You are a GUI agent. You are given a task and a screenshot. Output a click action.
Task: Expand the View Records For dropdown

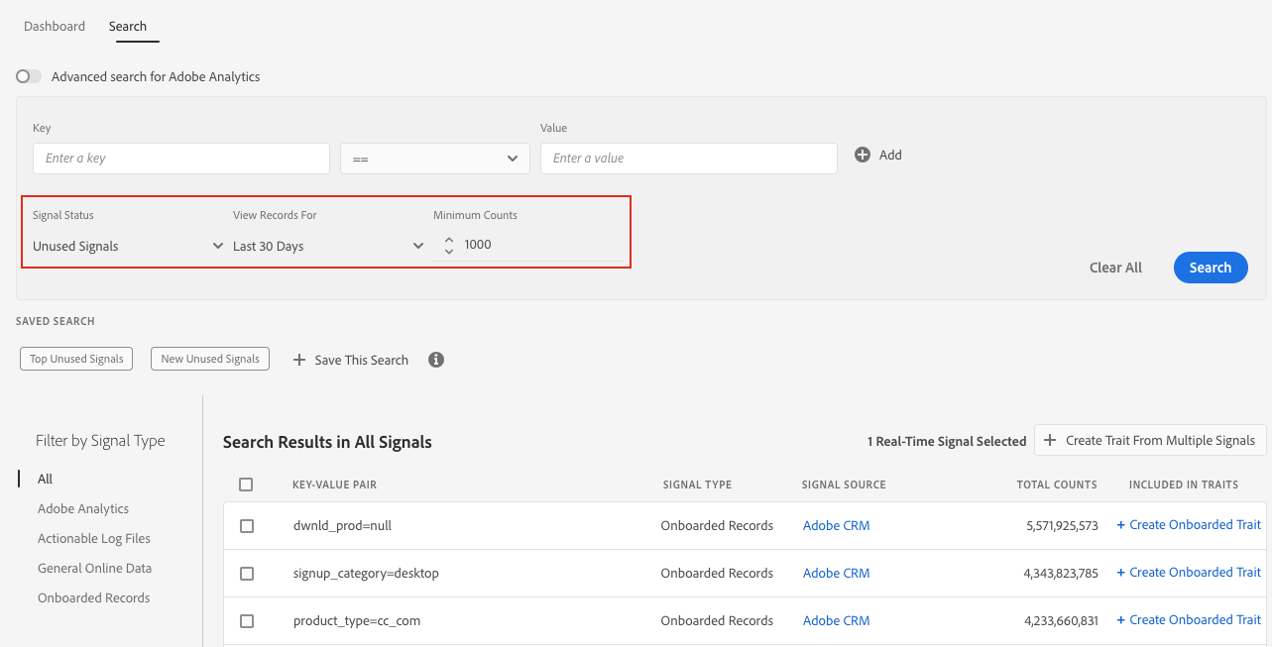coord(328,246)
